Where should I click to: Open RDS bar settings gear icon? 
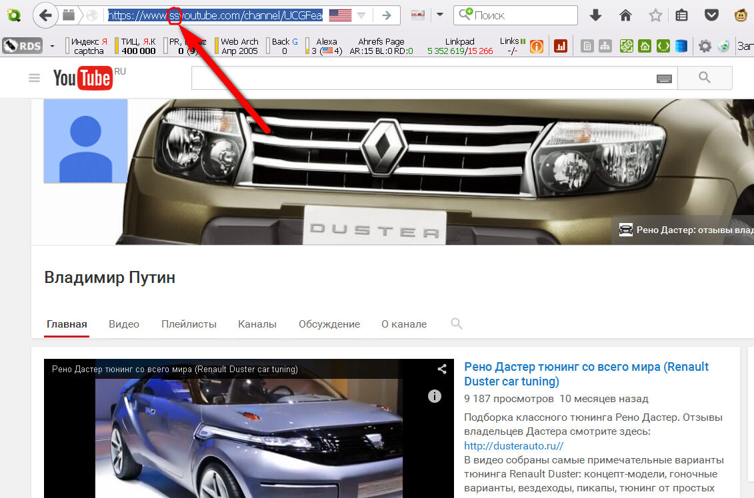click(x=705, y=46)
